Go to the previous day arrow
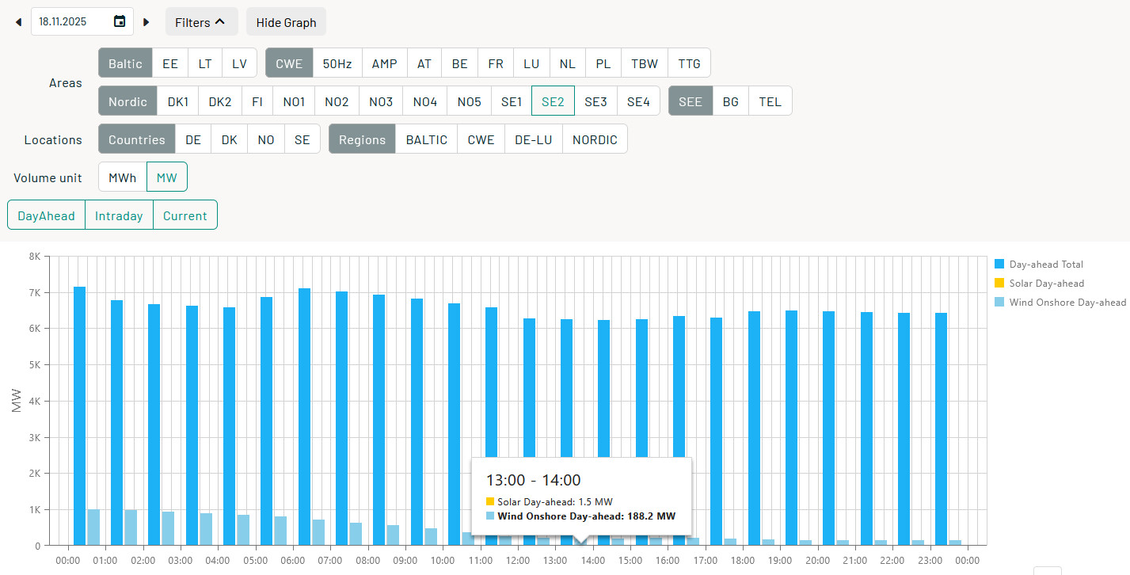 18,22
